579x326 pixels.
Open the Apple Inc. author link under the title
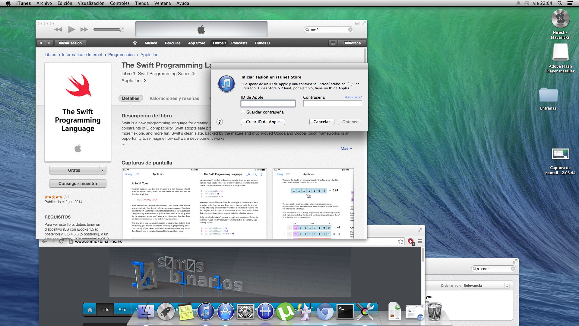[x=134, y=81]
